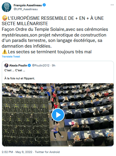Click the François Asselineau display name

point(28,5)
